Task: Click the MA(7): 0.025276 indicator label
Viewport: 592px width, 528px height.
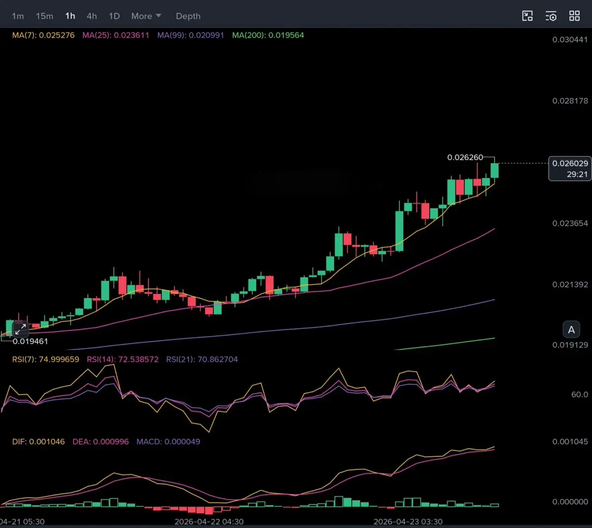Action: pyautogui.click(x=43, y=35)
